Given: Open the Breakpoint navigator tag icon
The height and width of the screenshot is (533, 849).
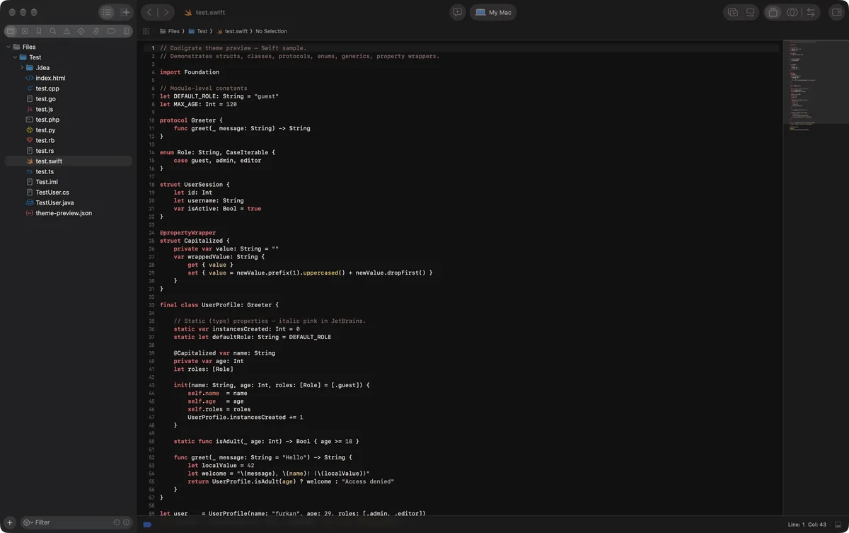Looking at the screenshot, I should (x=111, y=31).
